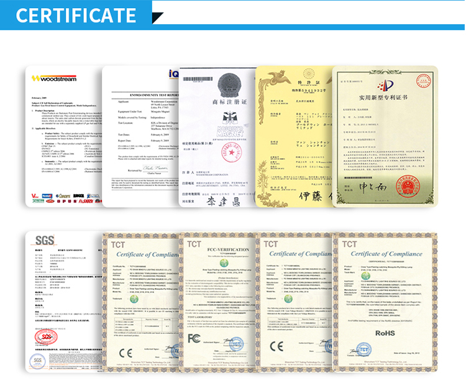Click the red star seal on trademark certificate
The height and width of the screenshot is (380, 466).
pyautogui.click(x=231, y=152)
